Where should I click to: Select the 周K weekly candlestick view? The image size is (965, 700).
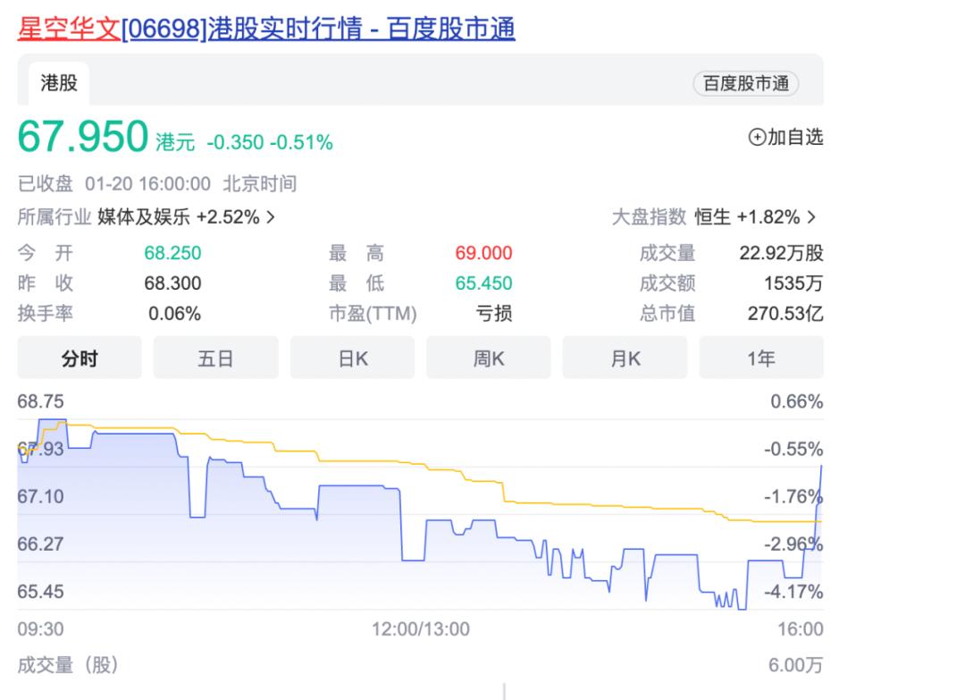point(488,357)
